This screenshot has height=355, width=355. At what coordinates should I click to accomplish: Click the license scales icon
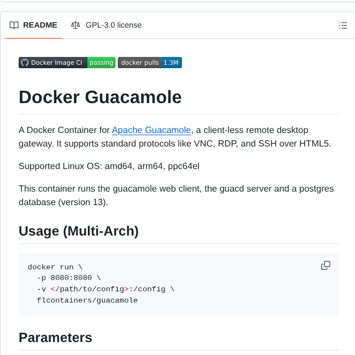tap(76, 25)
